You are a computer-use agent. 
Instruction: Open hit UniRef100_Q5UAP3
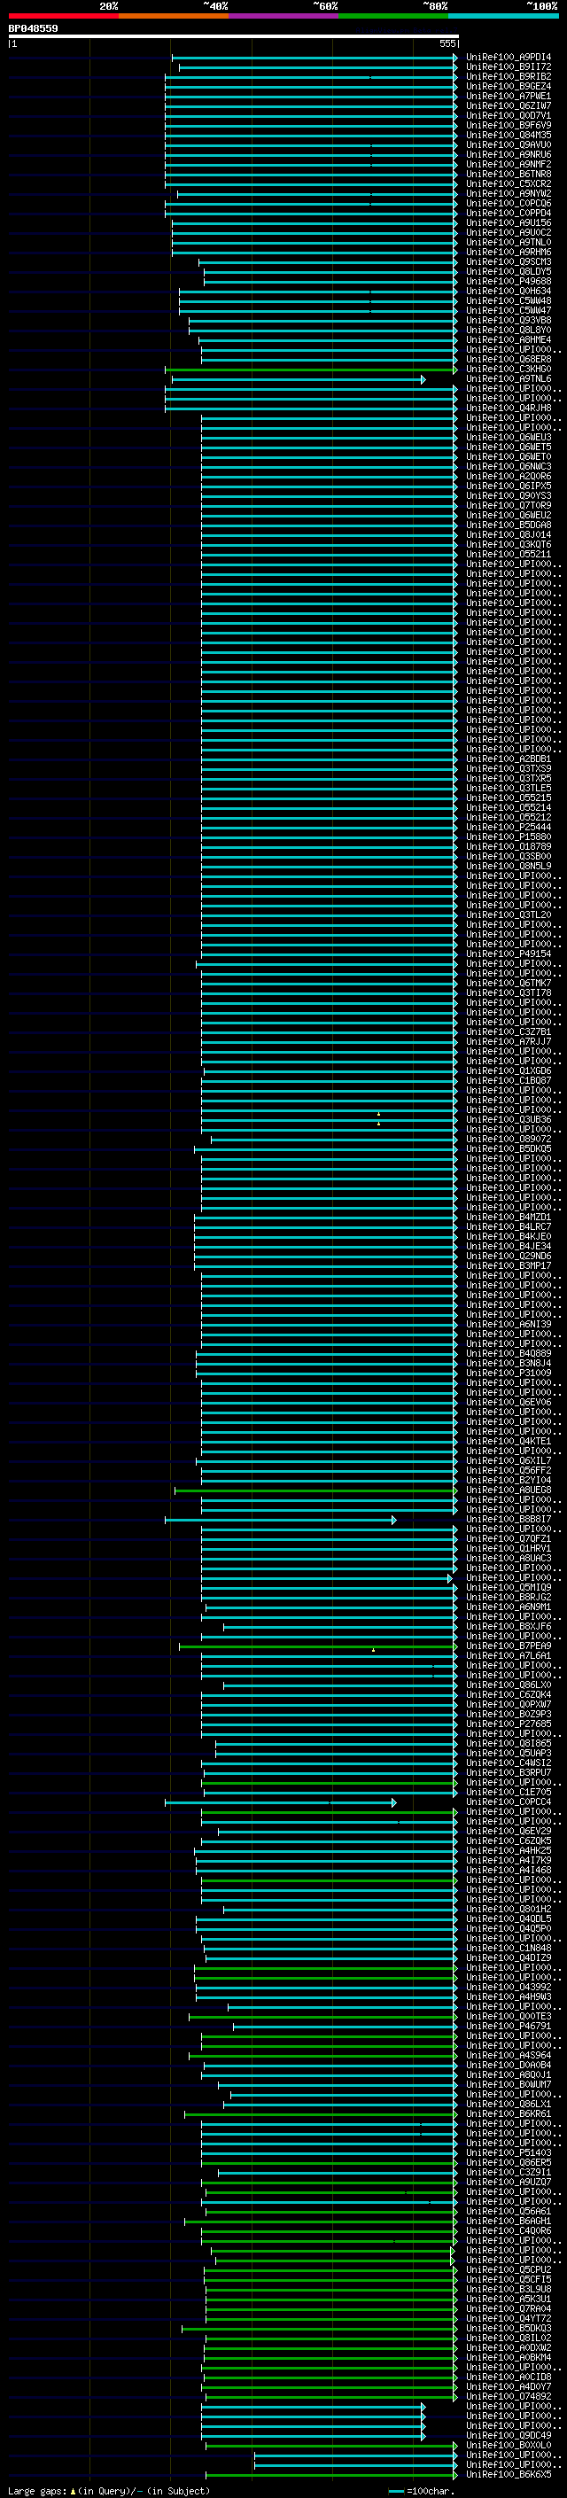click(x=508, y=1754)
